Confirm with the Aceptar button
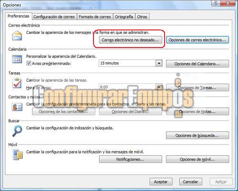The width and height of the screenshot is (238, 191). [x=161, y=181]
